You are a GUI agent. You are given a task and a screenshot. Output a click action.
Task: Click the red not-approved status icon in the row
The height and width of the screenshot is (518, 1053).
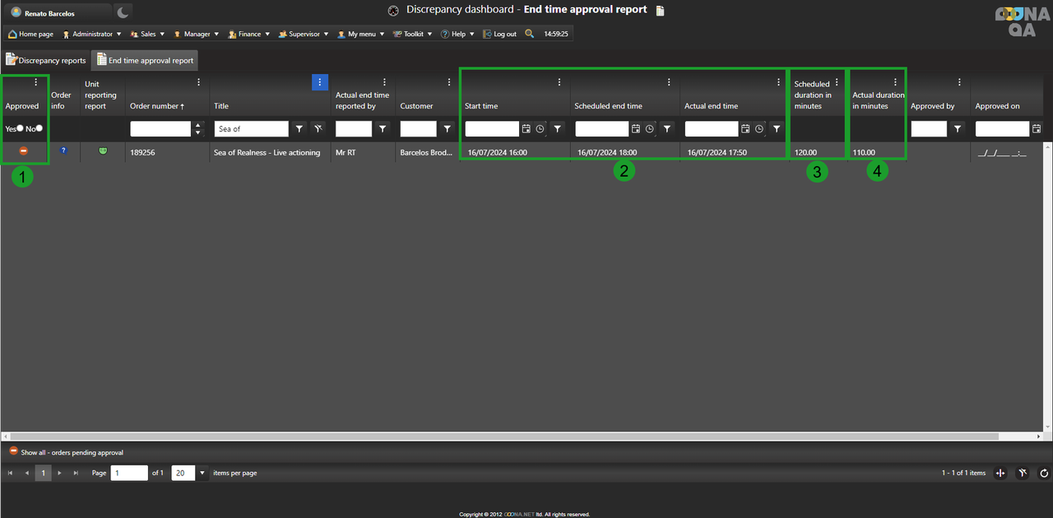23,151
